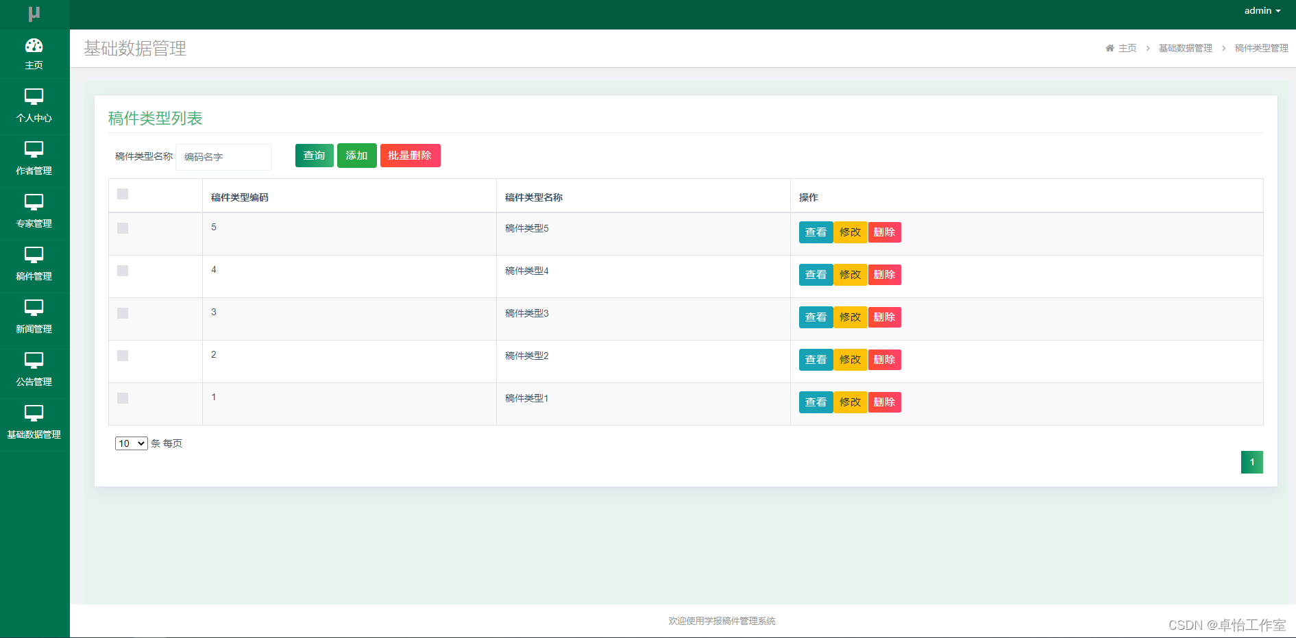Open 个人中心 monitor icon in sidebar
The image size is (1296, 638).
point(34,97)
